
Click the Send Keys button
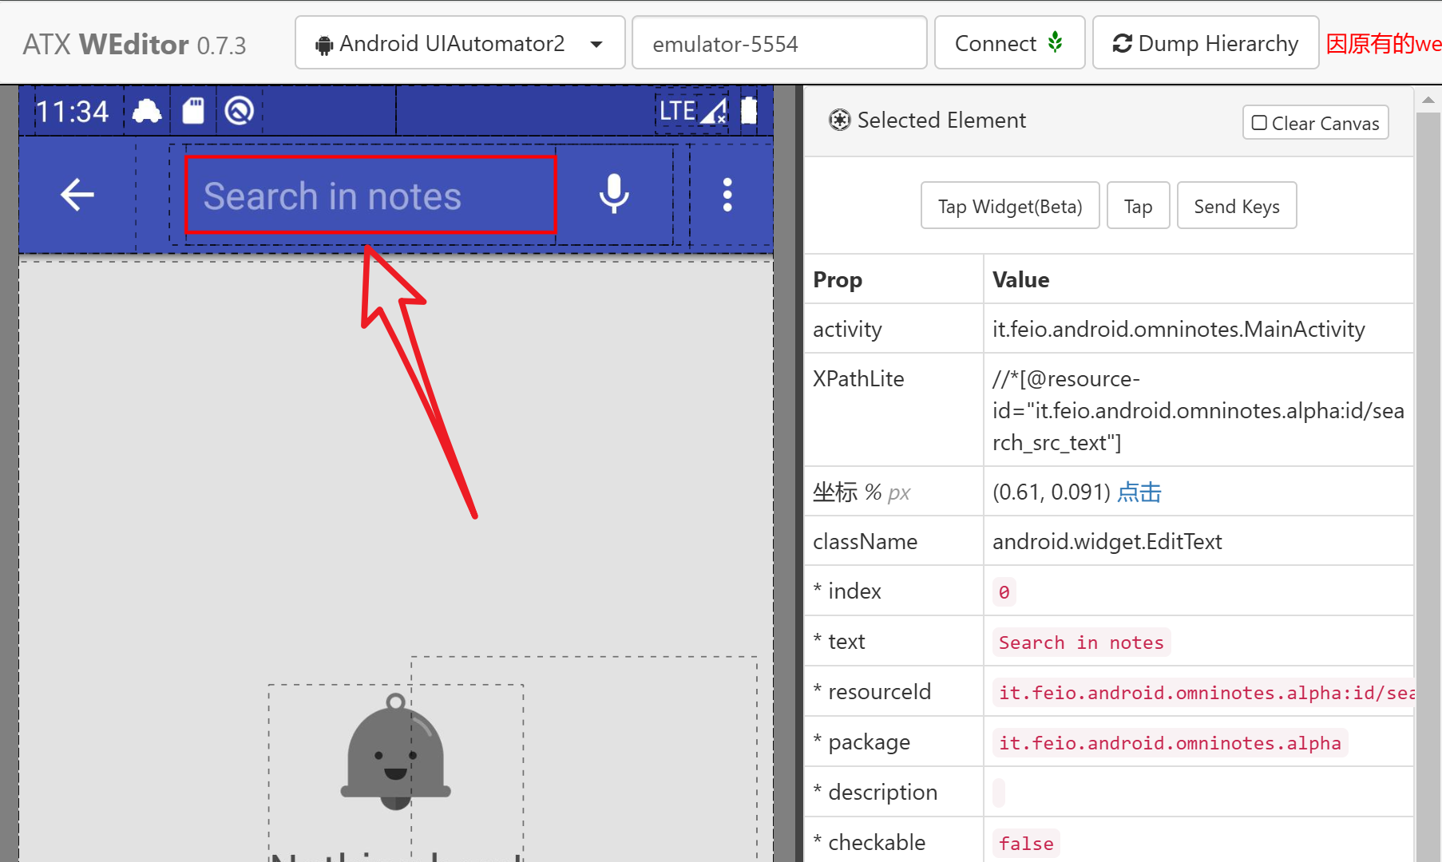tap(1237, 206)
